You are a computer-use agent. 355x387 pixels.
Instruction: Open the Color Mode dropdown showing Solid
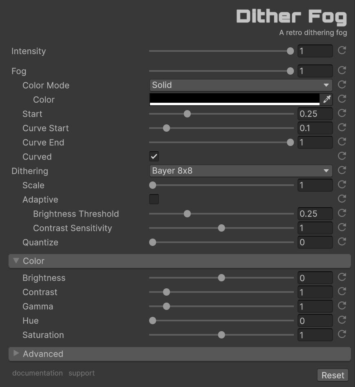[x=240, y=85]
